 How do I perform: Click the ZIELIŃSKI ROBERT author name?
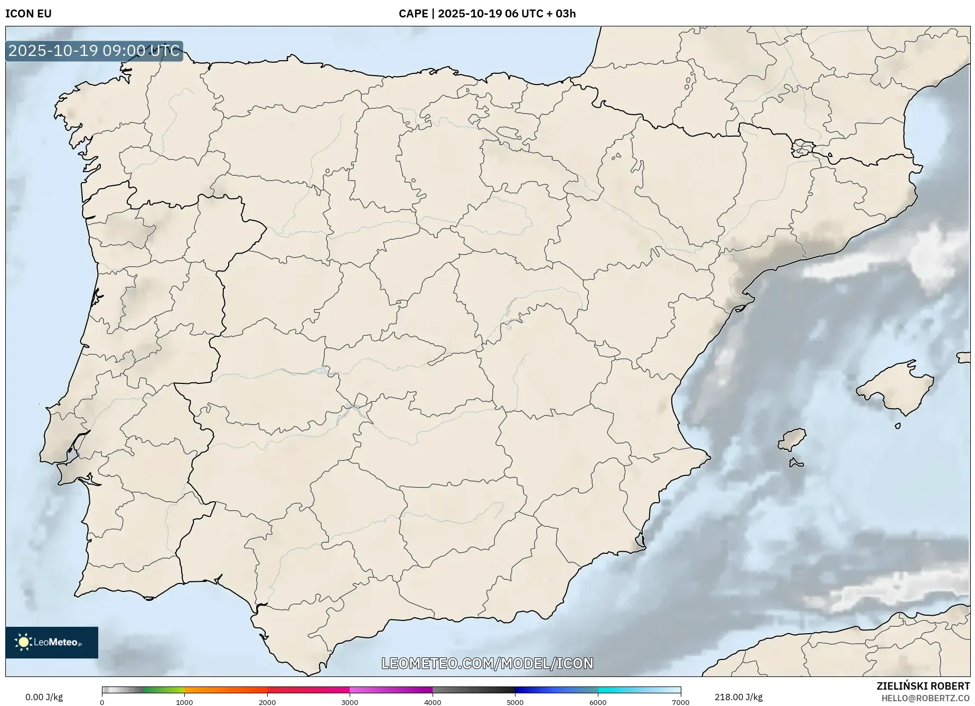pyautogui.click(x=923, y=686)
